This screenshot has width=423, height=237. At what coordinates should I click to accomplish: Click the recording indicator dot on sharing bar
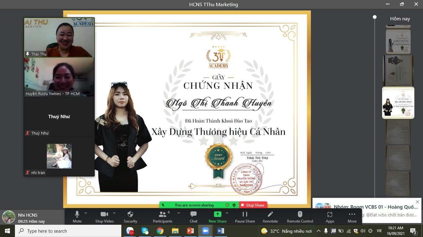point(227,205)
